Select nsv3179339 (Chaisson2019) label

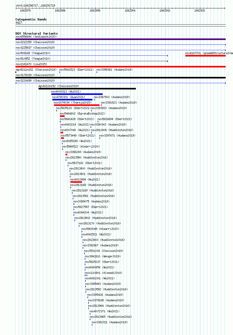(x=35, y=75)
